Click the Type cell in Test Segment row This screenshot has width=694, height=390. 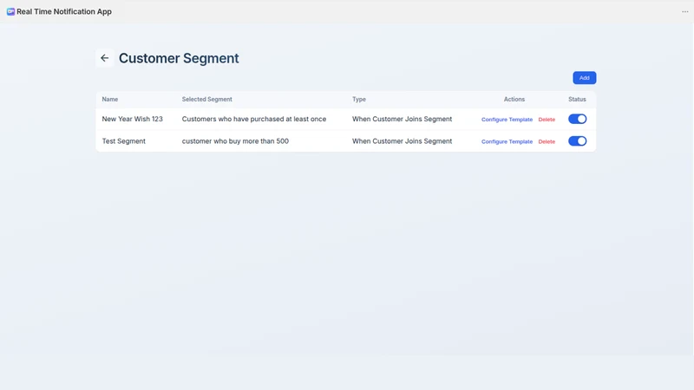coord(402,141)
